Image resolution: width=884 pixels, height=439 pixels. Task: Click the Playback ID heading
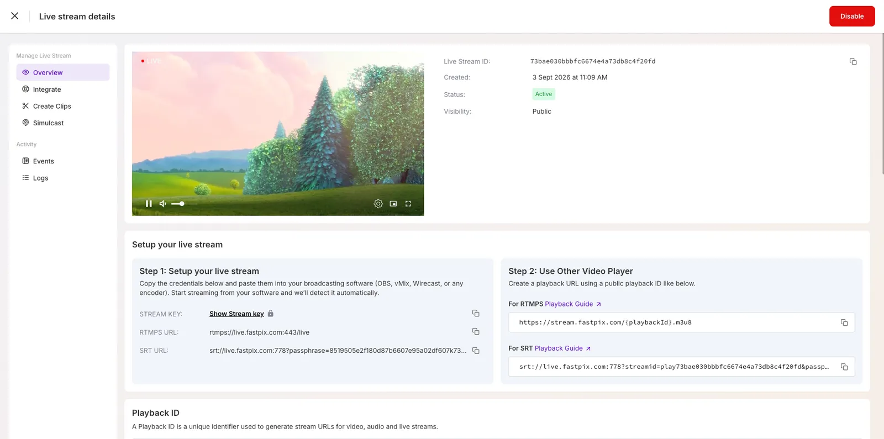click(x=156, y=413)
